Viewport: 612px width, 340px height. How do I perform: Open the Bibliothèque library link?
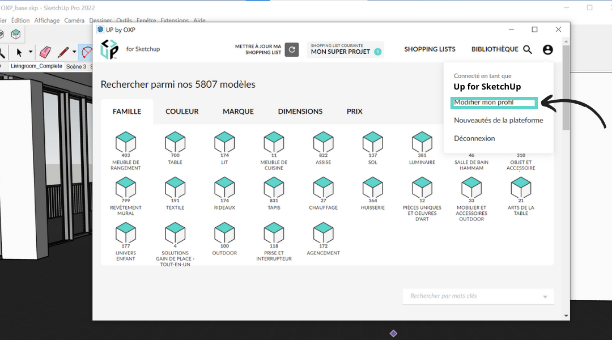pyautogui.click(x=495, y=49)
